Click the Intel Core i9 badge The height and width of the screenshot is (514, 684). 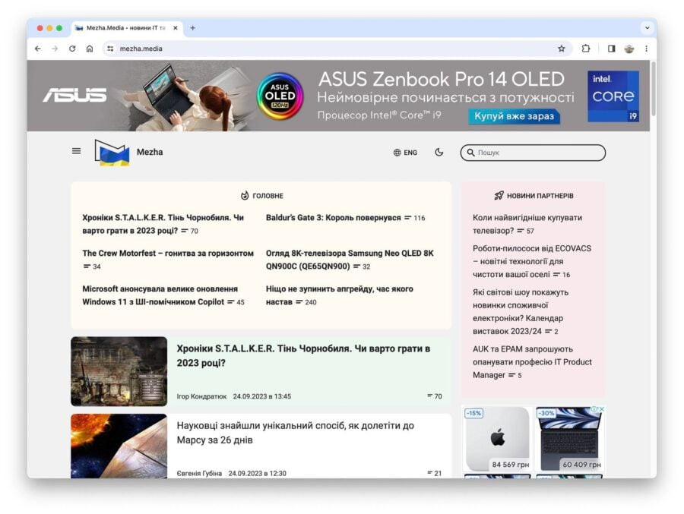[x=613, y=96]
